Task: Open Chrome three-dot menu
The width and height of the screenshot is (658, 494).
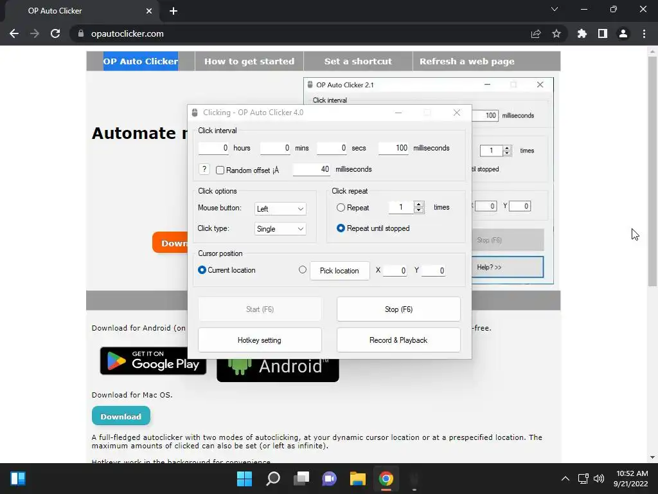Action: (x=644, y=33)
